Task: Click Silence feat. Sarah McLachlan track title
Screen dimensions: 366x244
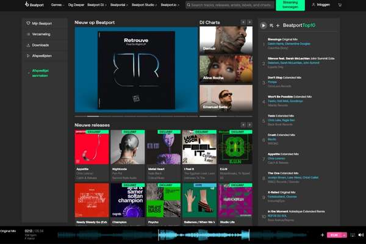Action: [301, 59]
